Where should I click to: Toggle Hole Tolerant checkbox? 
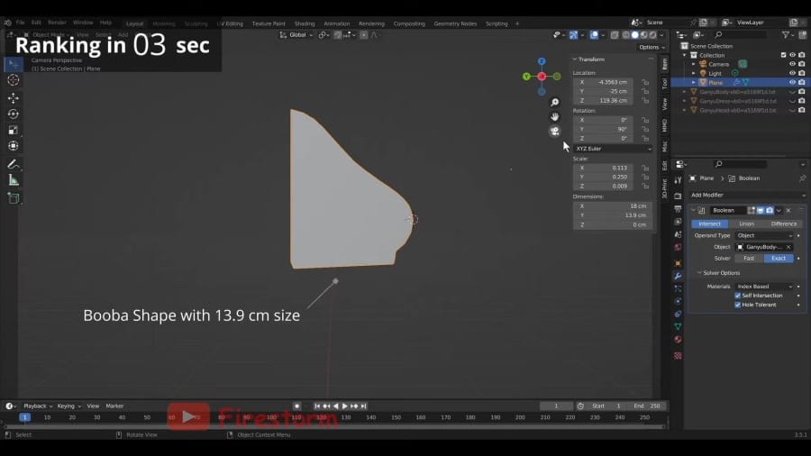coord(737,305)
